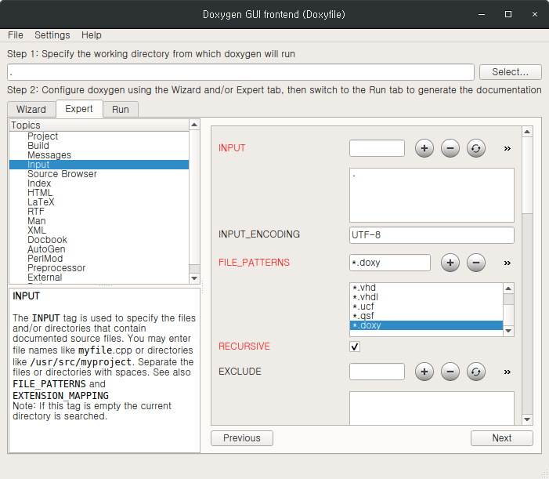The width and height of the screenshot is (549, 479).
Task: Switch to the Run tab
Action: pyautogui.click(x=121, y=109)
